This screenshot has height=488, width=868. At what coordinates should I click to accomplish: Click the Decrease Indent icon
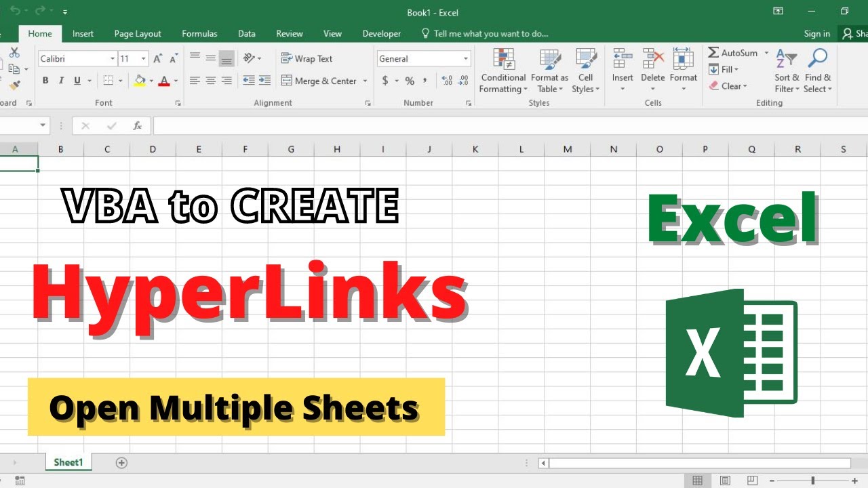coord(248,81)
